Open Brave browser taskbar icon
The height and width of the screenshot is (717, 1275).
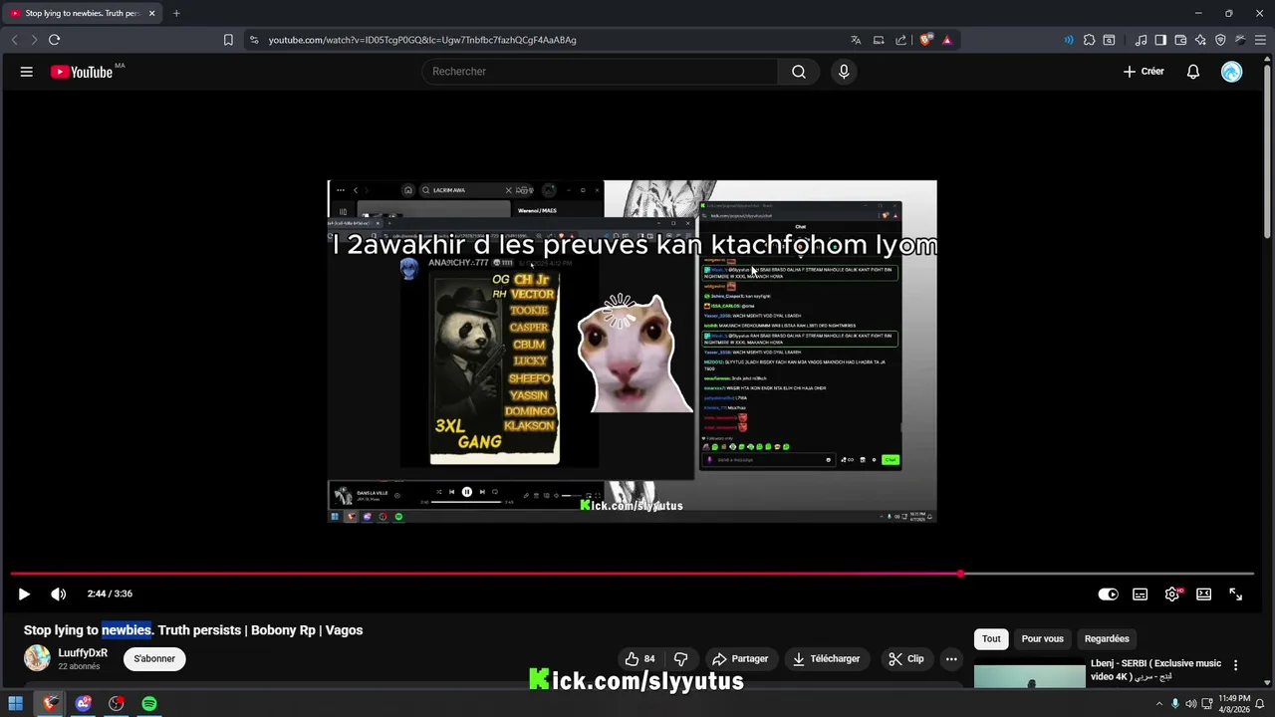(x=50, y=704)
